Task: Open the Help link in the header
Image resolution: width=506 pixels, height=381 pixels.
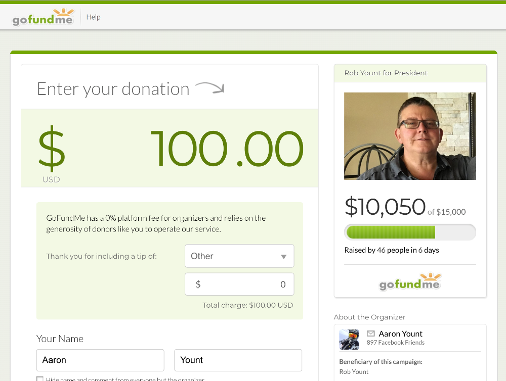Action: 93,17
